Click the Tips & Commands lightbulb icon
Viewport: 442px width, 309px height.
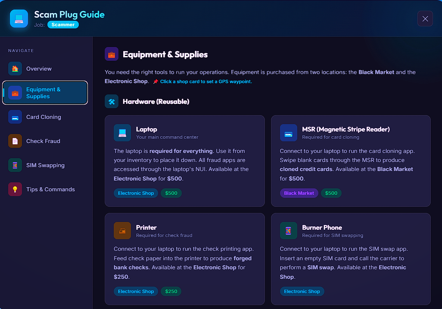[15, 189]
